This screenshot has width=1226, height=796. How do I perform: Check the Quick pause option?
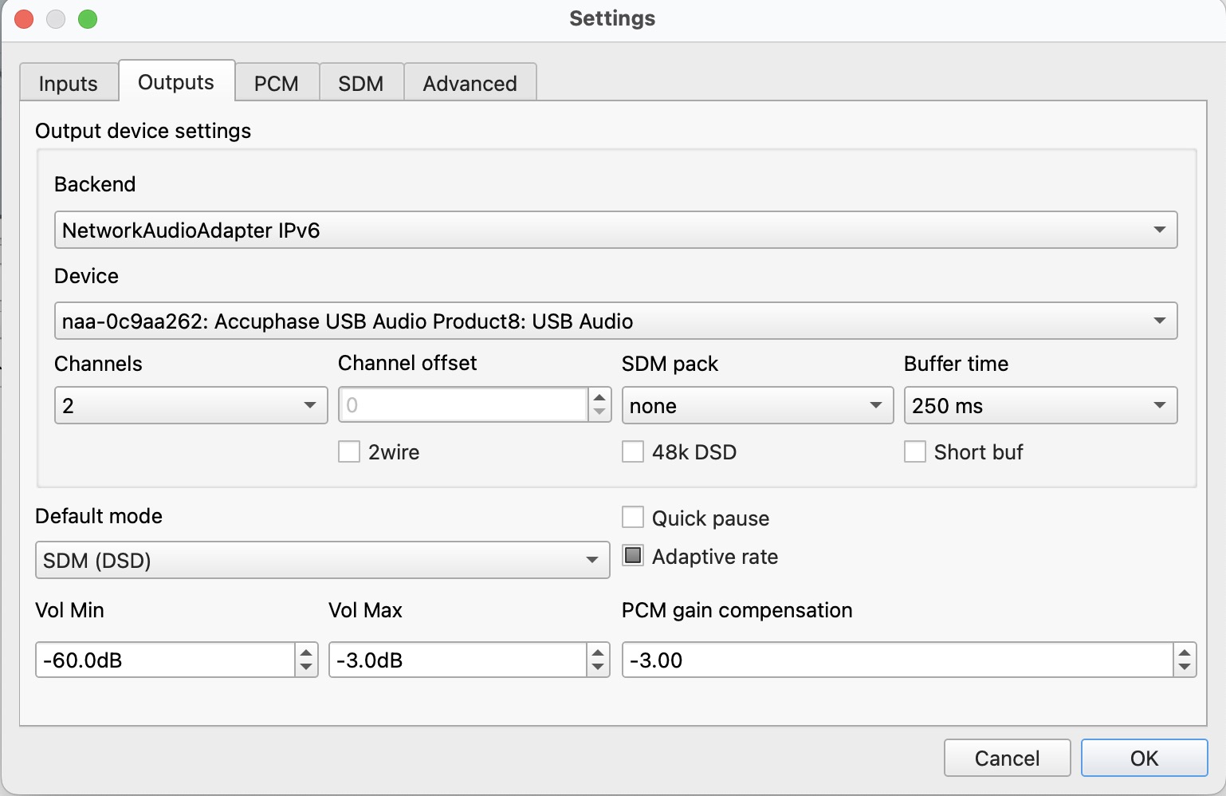pos(633,518)
